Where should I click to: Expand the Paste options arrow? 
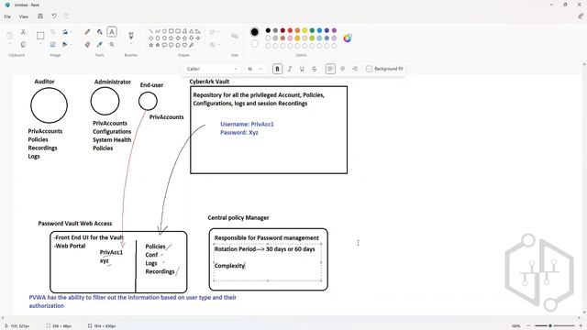(10, 44)
